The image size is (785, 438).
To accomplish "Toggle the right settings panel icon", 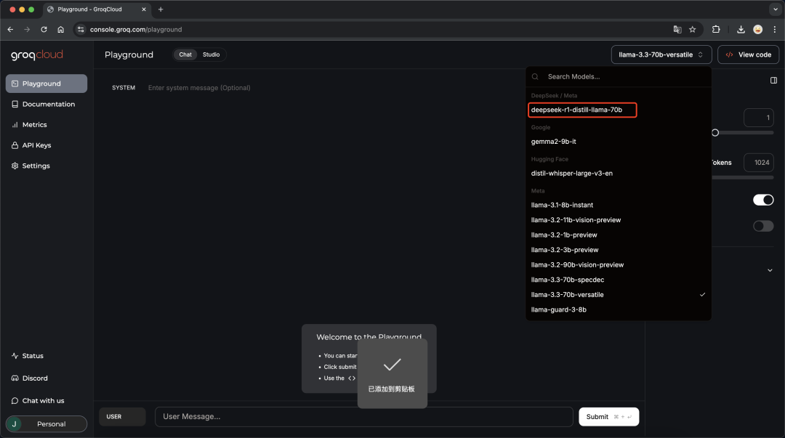I will [x=773, y=80].
